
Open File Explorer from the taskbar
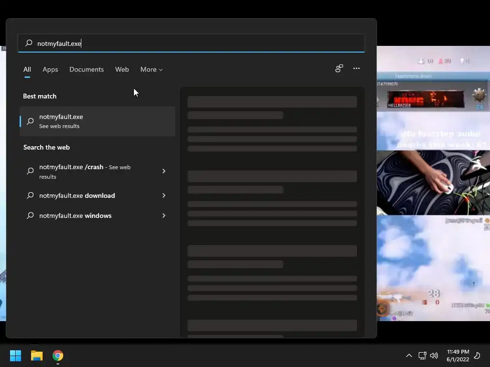(37, 356)
